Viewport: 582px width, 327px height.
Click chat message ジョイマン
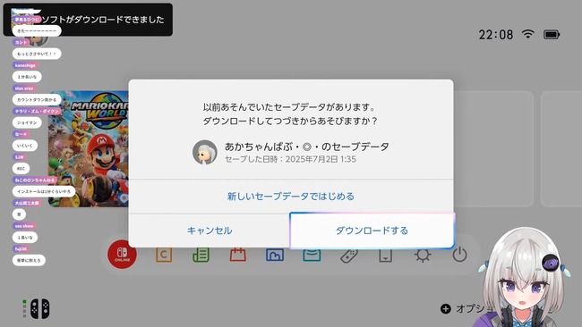27,122
